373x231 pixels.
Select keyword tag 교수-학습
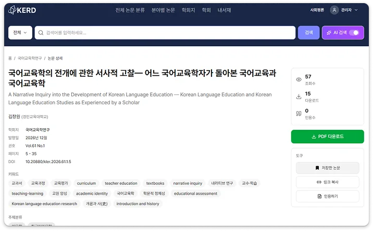click(x=250, y=183)
